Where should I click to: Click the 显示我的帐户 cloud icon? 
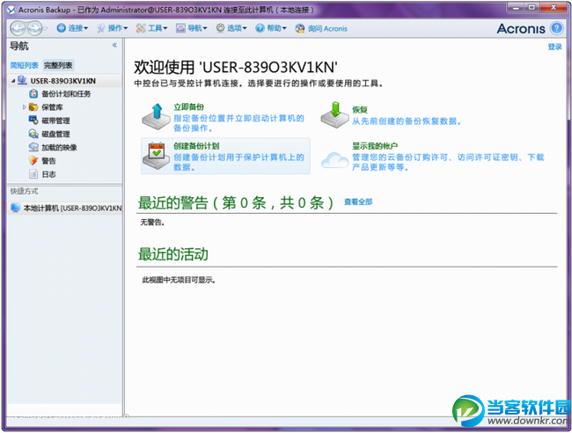334,160
